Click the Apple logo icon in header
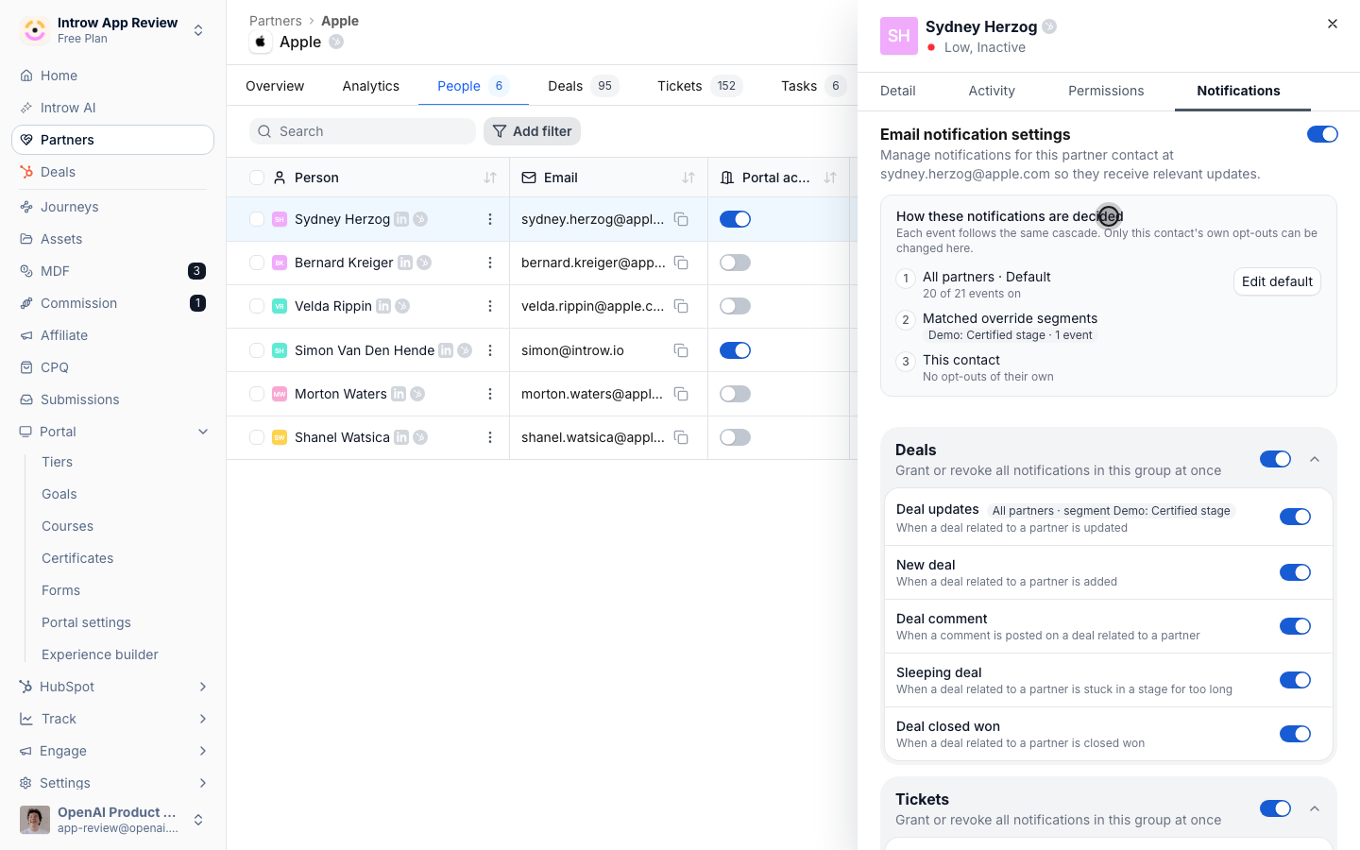Screen dimensions: 1360x850 coord(261,42)
